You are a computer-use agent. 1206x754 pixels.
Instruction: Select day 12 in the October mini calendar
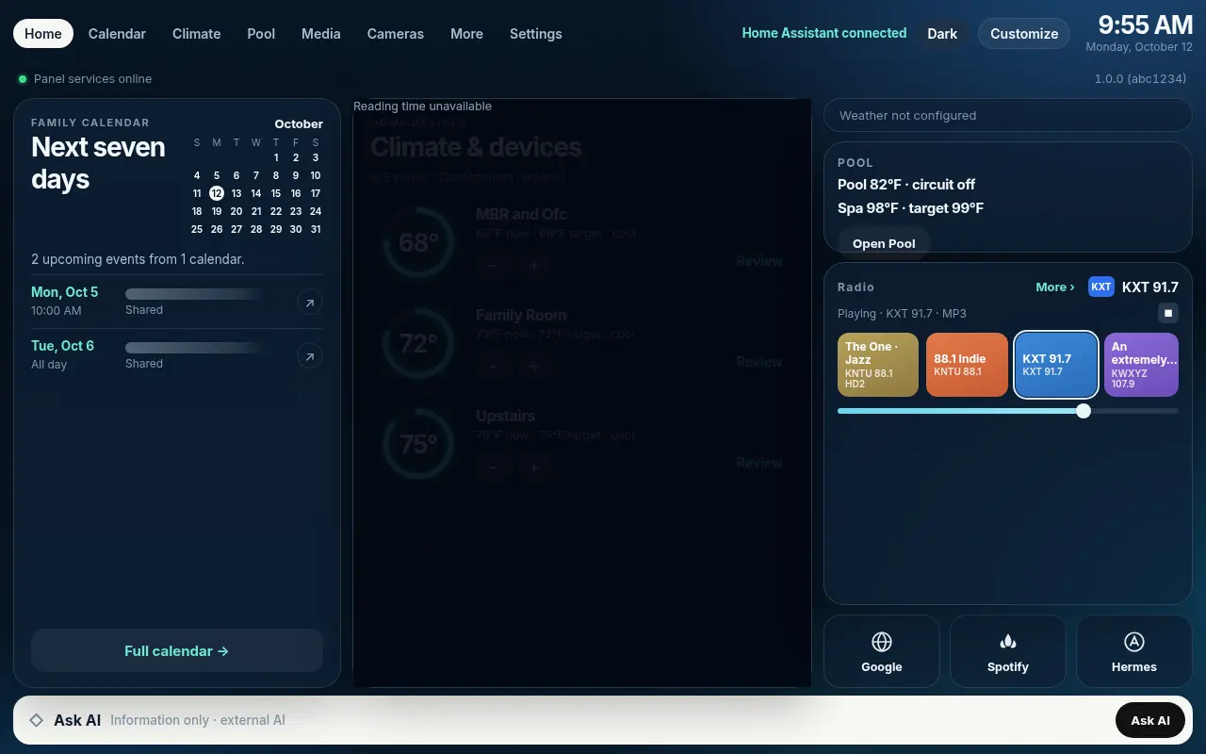(x=217, y=193)
